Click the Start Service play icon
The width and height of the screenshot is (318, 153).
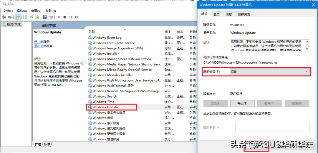[x=59, y=17]
